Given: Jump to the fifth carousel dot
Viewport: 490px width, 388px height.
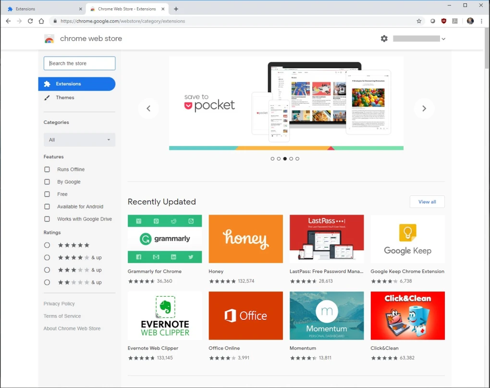Looking at the screenshot, I should [x=297, y=158].
